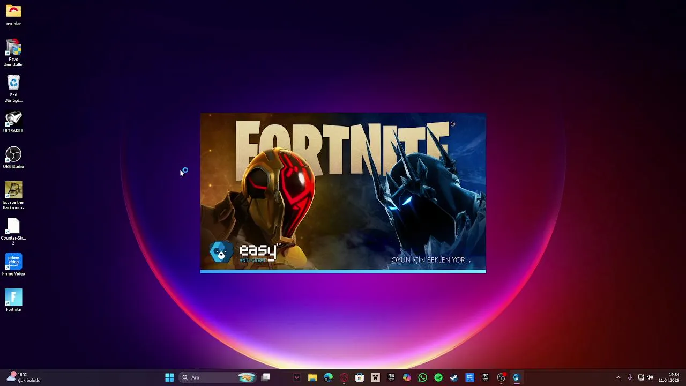This screenshot has width=686, height=386.
Task: Open Minecraft from the taskbar
Action: [x=375, y=377]
